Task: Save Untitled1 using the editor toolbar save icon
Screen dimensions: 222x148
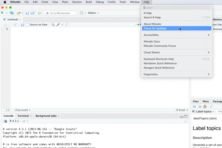Action: coord(22,25)
